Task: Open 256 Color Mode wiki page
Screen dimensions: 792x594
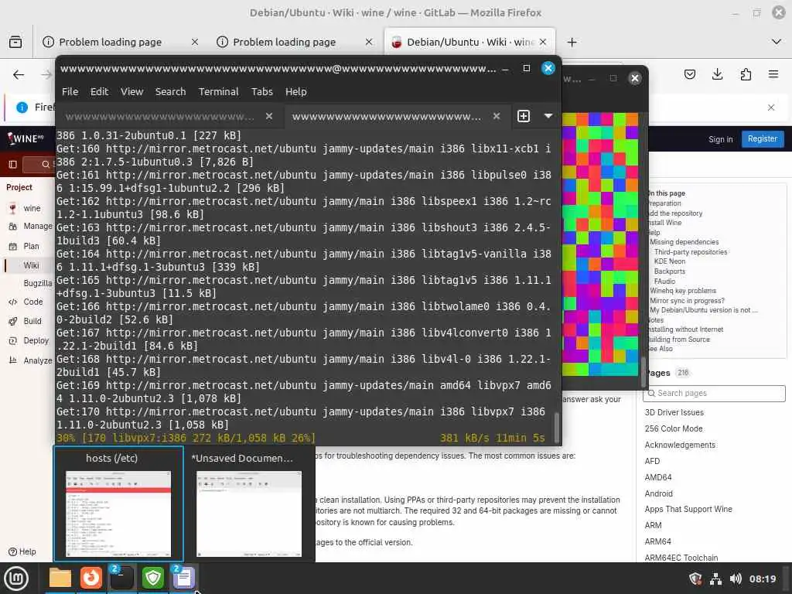Action: pyautogui.click(x=674, y=428)
